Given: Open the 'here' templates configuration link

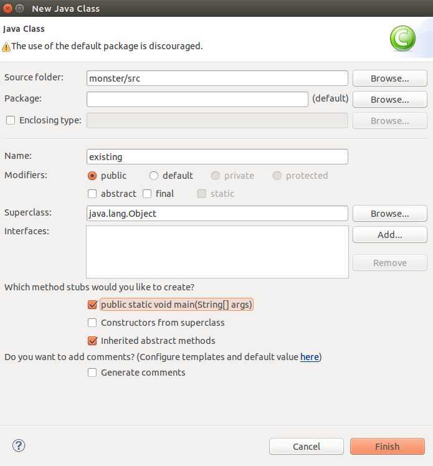Looking at the screenshot, I should [309, 357].
